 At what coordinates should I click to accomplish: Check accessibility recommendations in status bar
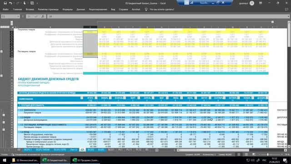click(38, 154)
